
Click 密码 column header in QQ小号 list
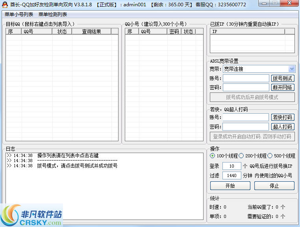point(174,31)
